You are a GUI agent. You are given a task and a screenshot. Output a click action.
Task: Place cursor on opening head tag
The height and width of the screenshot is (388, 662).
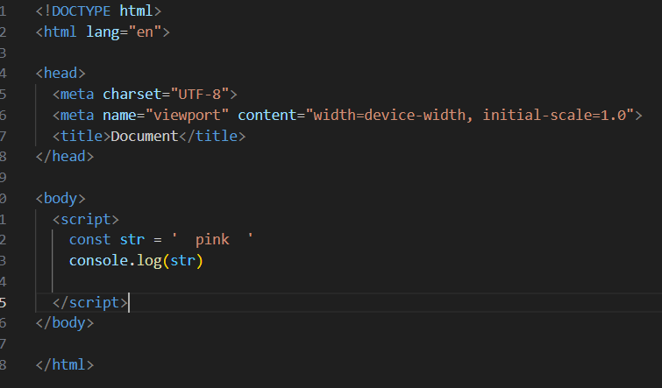pos(61,74)
